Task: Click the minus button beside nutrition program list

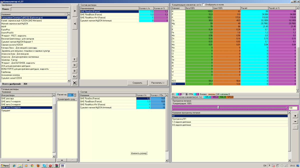Action: point(295,121)
